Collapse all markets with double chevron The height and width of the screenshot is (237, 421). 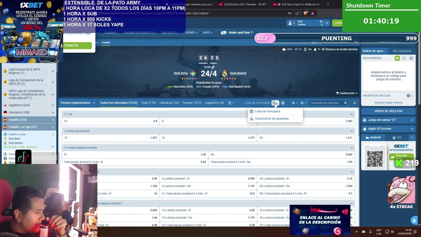[x=355, y=103]
